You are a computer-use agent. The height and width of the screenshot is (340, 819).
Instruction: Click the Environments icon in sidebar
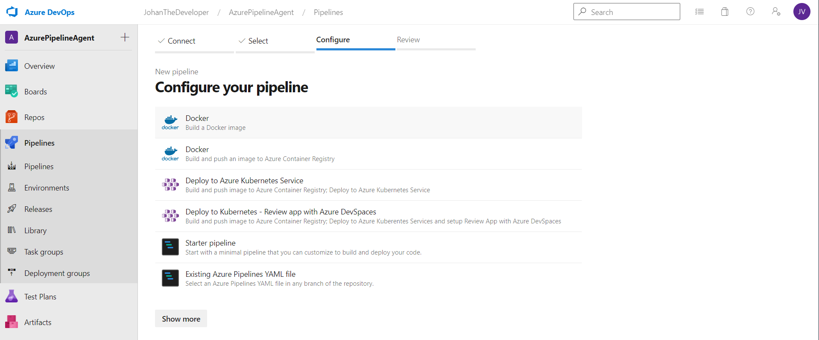click(x=12, y=188)
